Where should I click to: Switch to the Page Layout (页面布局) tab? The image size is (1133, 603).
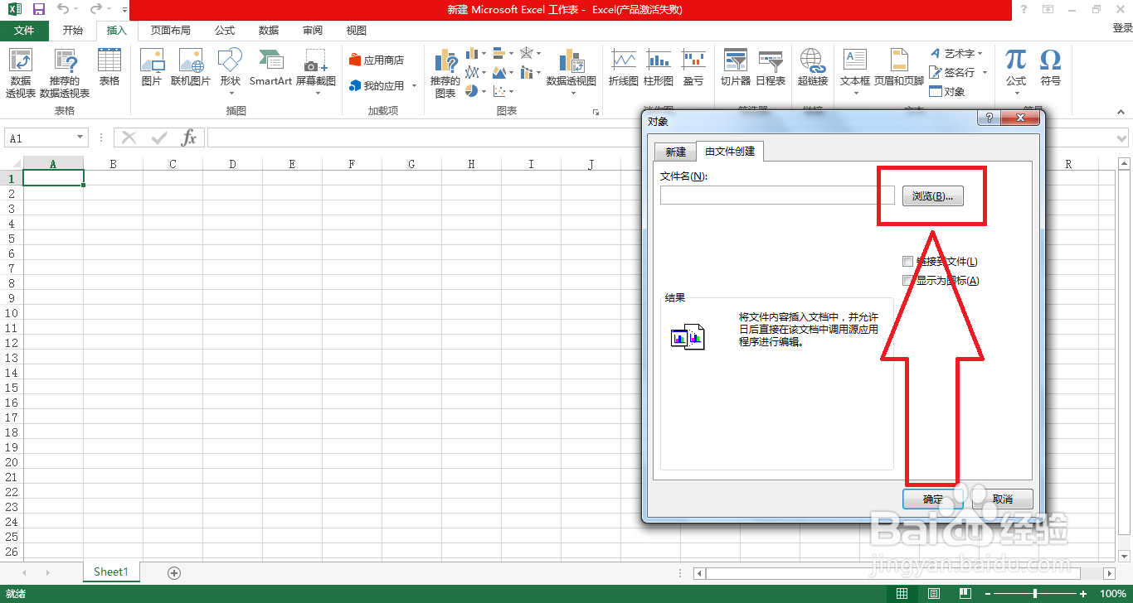point(170,31)
